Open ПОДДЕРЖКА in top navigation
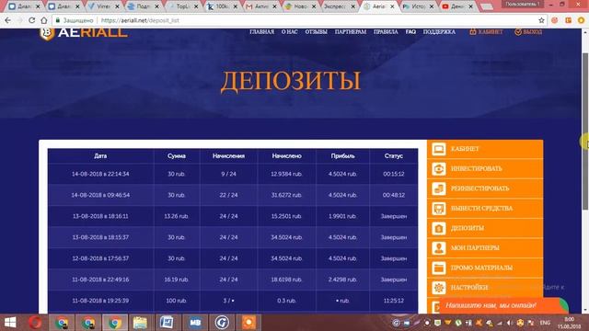The width and height of the screenshot is (589, 331). 439,32
